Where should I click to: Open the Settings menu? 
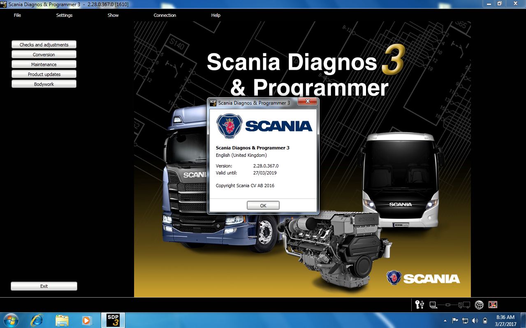coord(64,15)
